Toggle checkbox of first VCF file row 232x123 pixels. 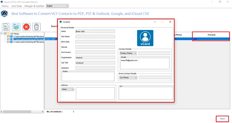point(8,37)
